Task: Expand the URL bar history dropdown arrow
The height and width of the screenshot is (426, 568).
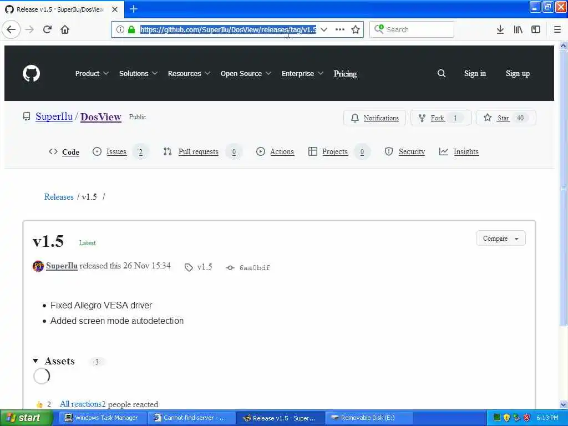Action: coord(324,29)
